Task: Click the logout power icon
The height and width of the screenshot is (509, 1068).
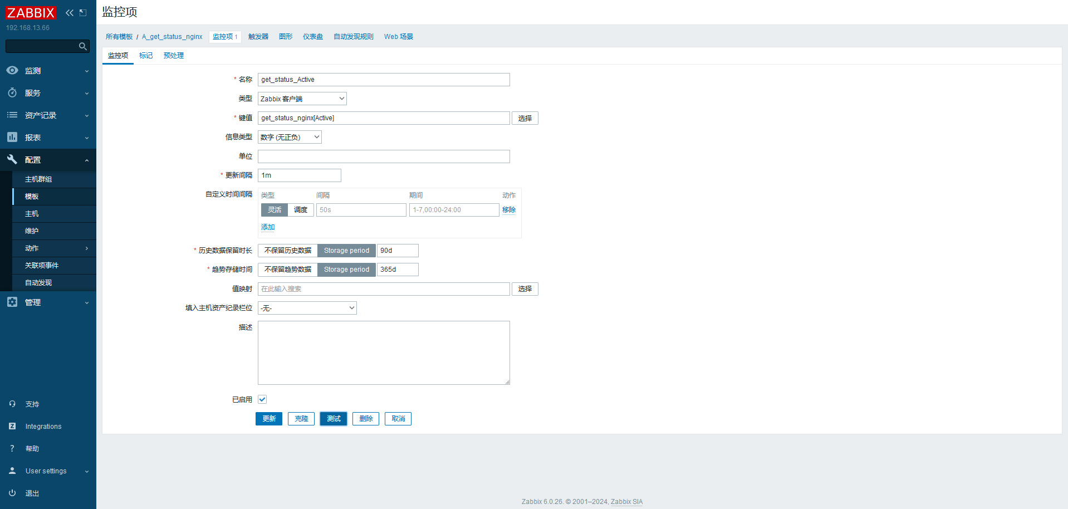Action: click(x=12, y=493)
